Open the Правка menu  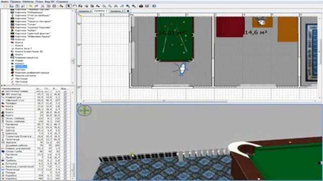click(x=15, y=2)
